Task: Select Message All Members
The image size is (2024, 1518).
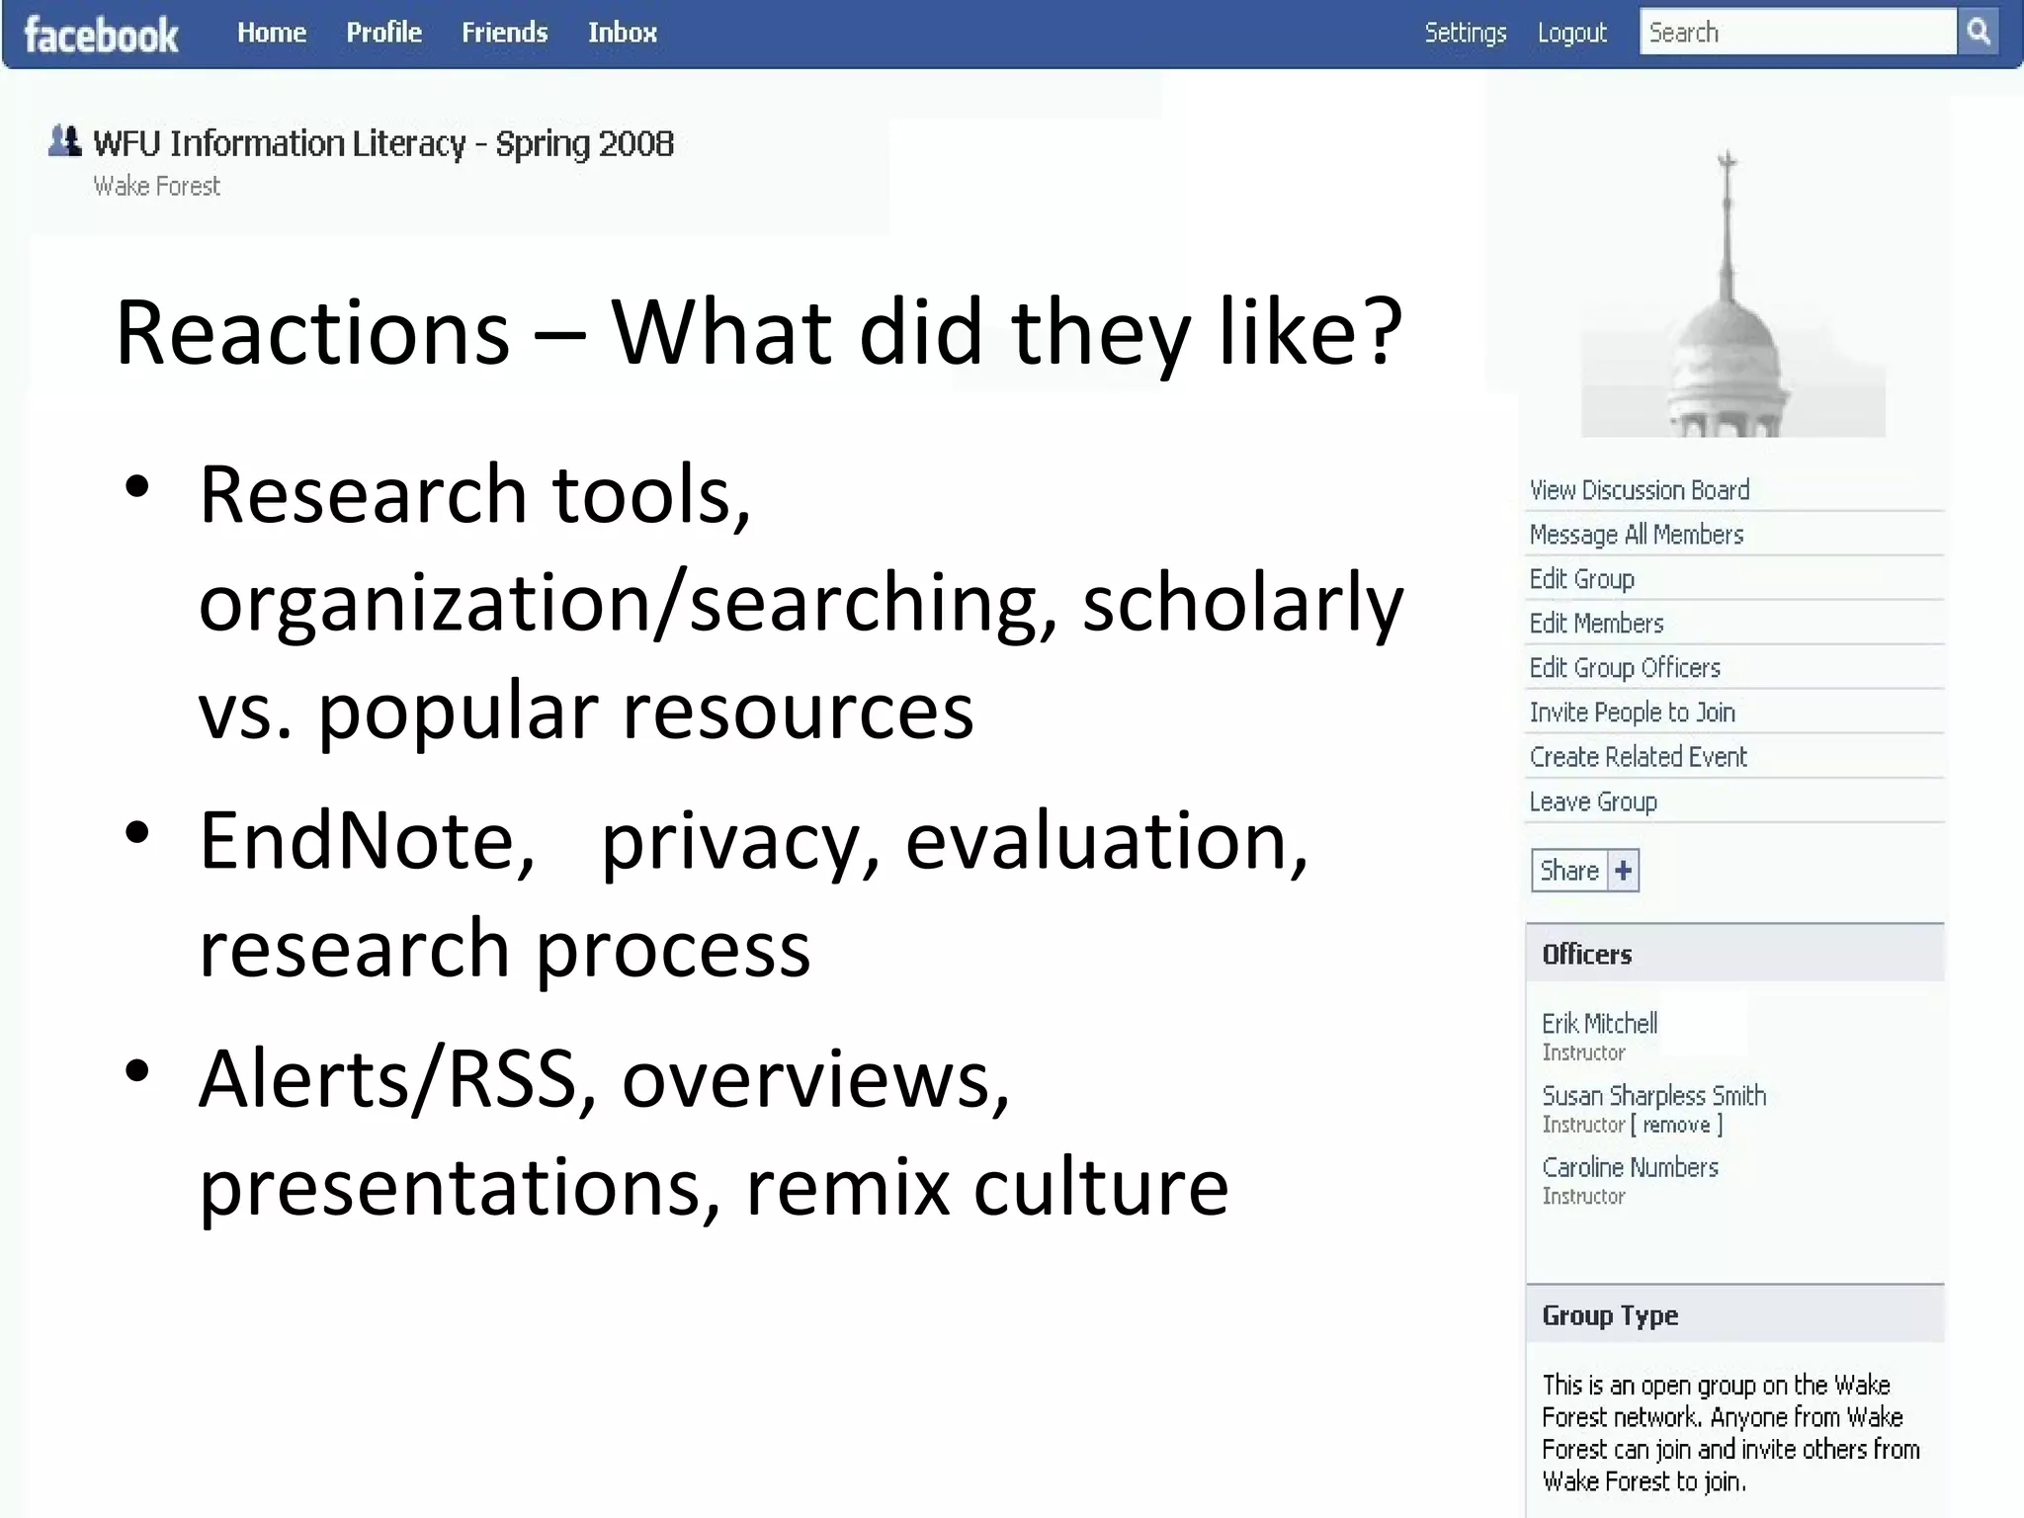Action: coord(1636,535)
